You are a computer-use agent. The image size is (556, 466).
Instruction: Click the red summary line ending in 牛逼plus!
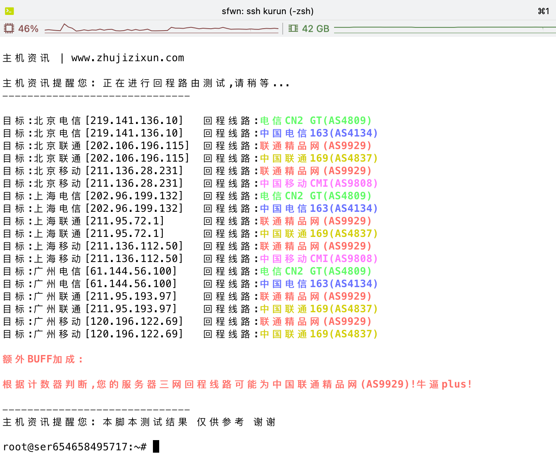coord(237,384)
